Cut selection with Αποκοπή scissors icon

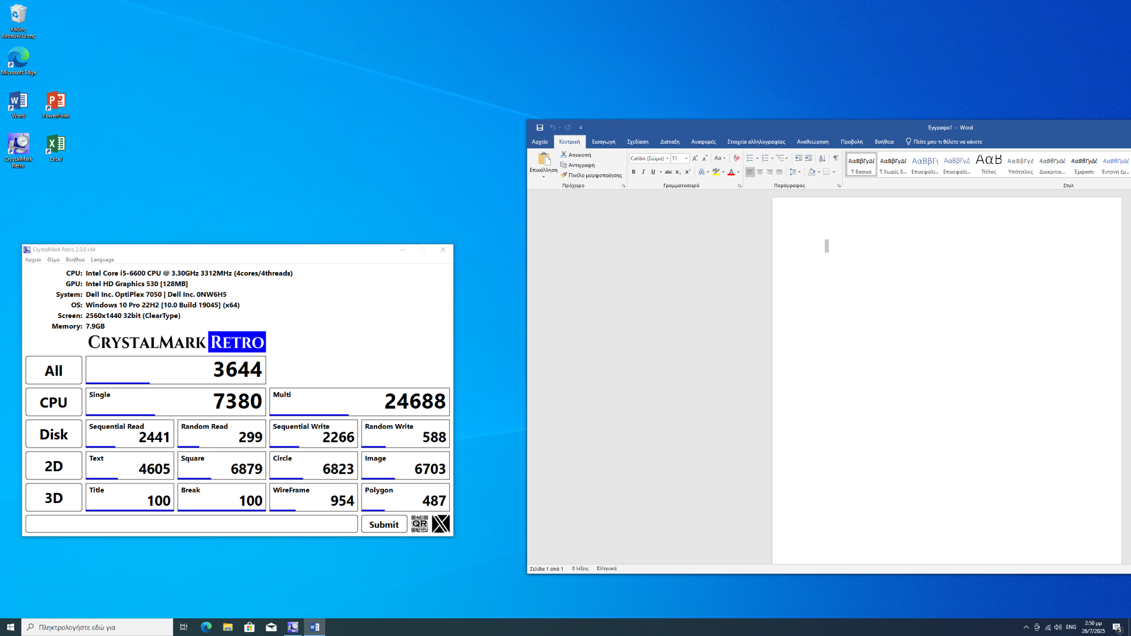564,155
